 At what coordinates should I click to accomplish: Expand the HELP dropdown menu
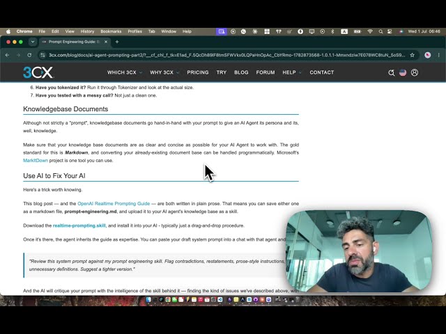point(292,72)
